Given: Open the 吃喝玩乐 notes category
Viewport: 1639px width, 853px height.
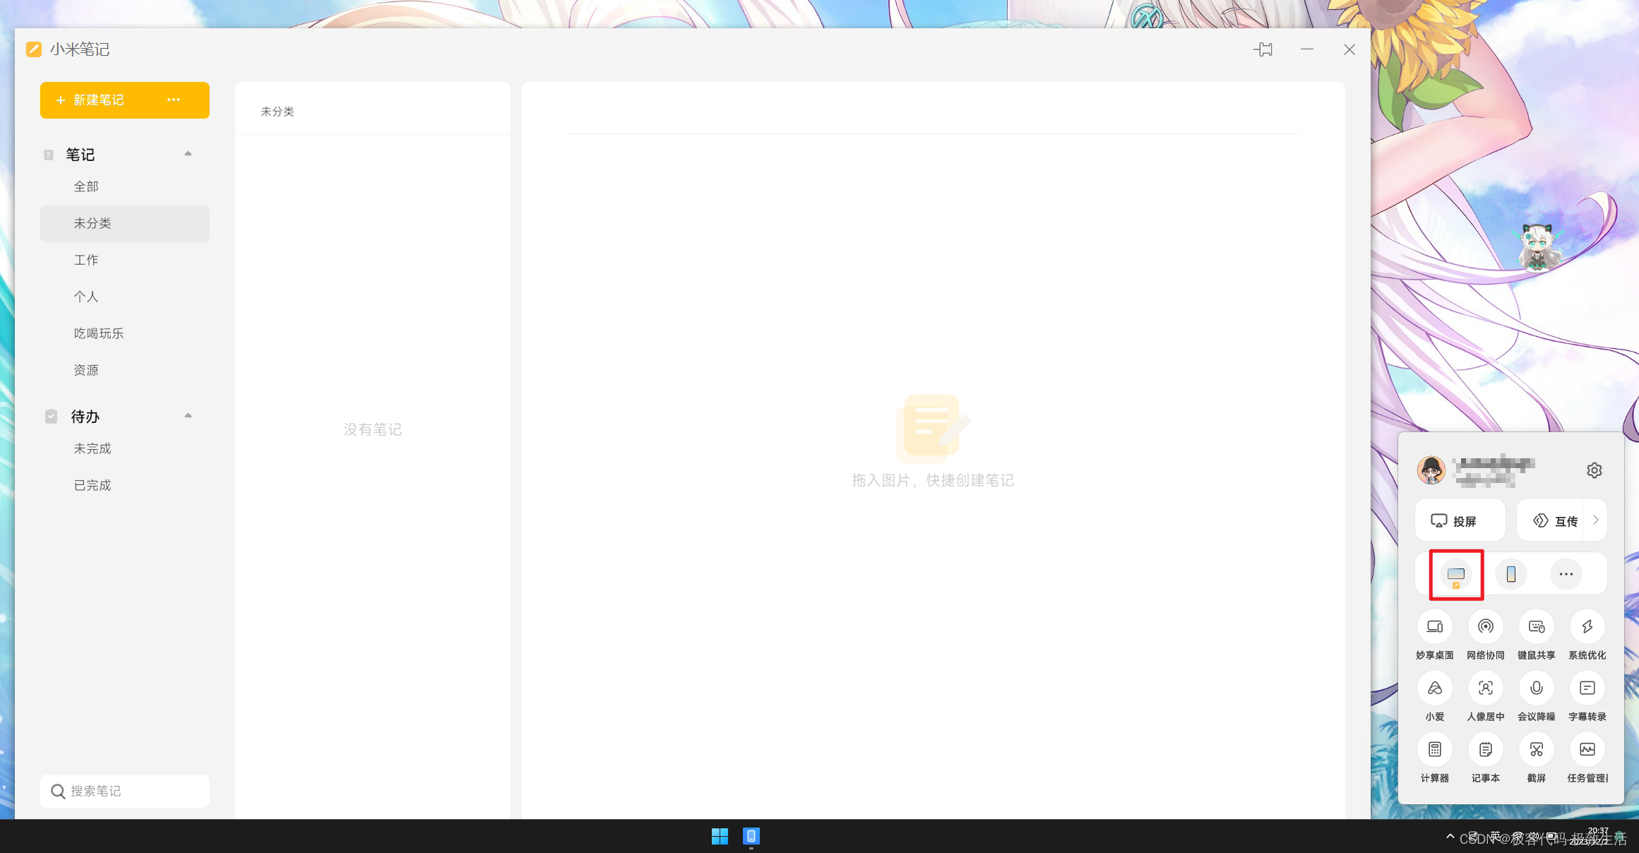Looking at the screenshot, I should [124, 333].
